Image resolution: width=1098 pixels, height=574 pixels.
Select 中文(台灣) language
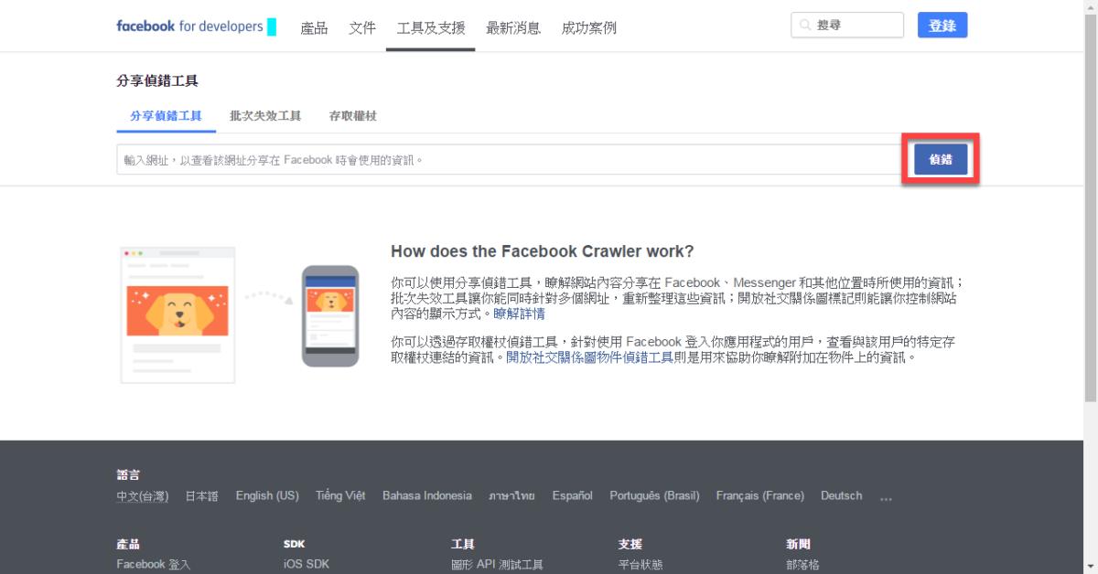[x=143, y=495]
